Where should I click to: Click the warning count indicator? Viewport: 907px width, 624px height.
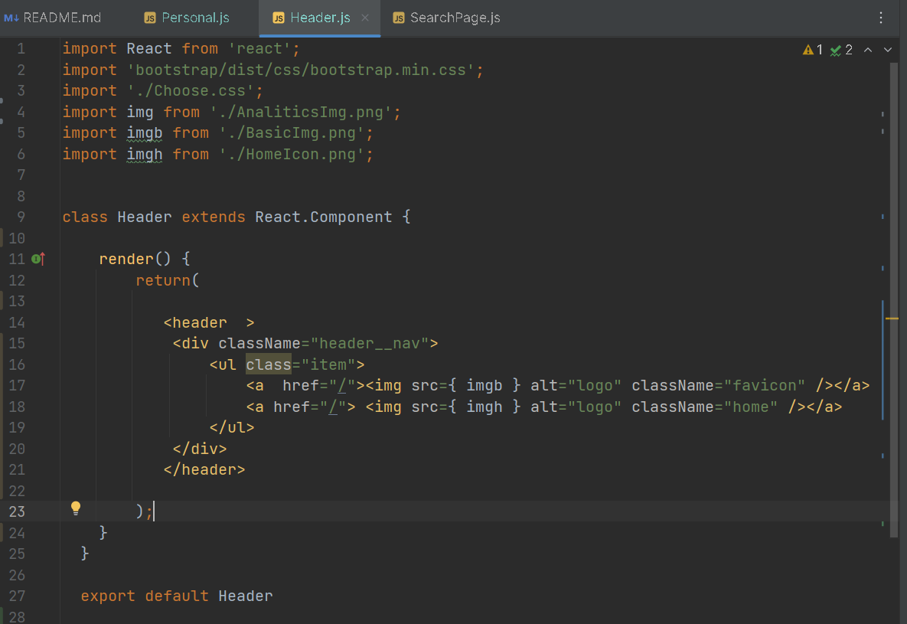click(813, 51)
